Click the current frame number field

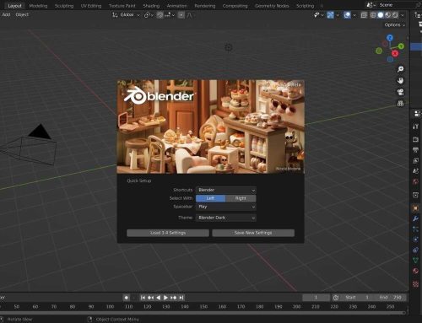click(316, 298)
